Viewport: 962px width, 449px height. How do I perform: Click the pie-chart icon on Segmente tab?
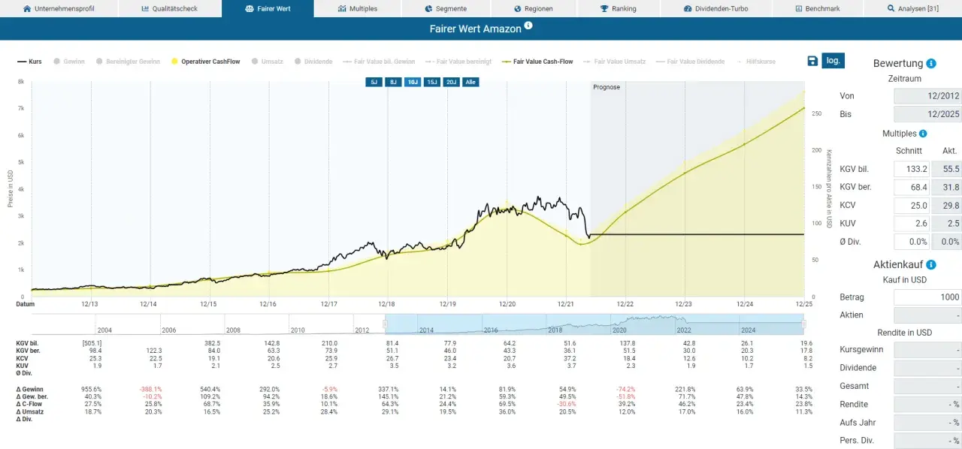point(428,9)
